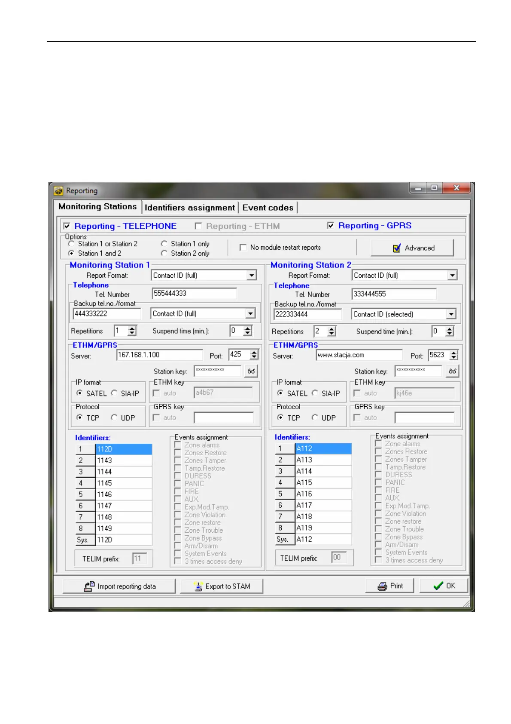
Task: Enable No module restart reports
Action: (x=243, y=248)
